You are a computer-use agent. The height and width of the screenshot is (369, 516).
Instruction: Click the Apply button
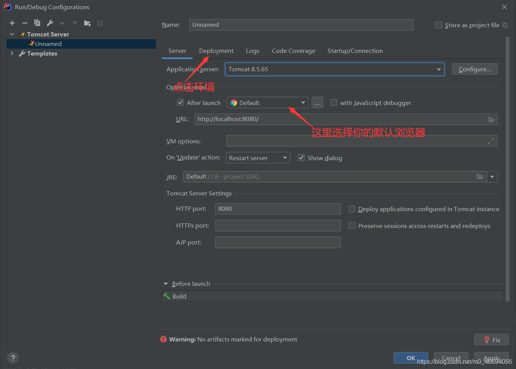(x=491, y=358)
